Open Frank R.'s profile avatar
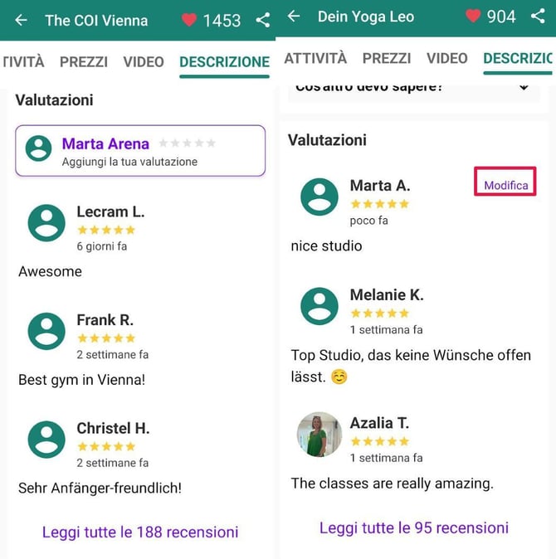Image resolution: width=556 pixels, height=559 pixels. (x=46, y=331)
